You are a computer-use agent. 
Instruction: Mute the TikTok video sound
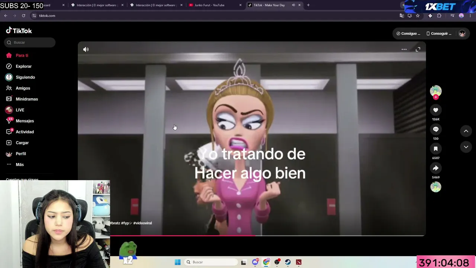pos(86,49)
